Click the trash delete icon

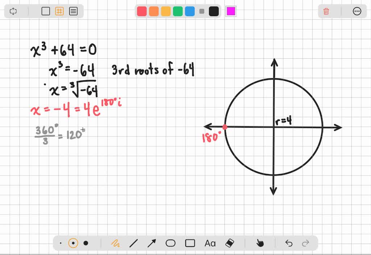pyautogui.click(x=326, y=11)
